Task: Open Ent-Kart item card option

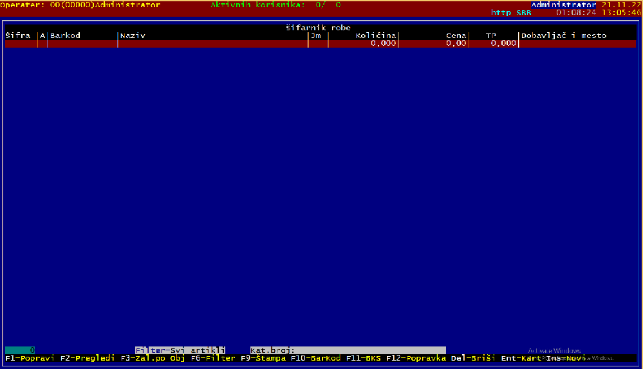Action: tap(520, 358)
